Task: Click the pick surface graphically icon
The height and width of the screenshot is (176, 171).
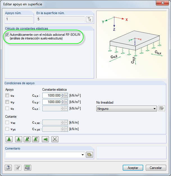Action: pos(89,19)
